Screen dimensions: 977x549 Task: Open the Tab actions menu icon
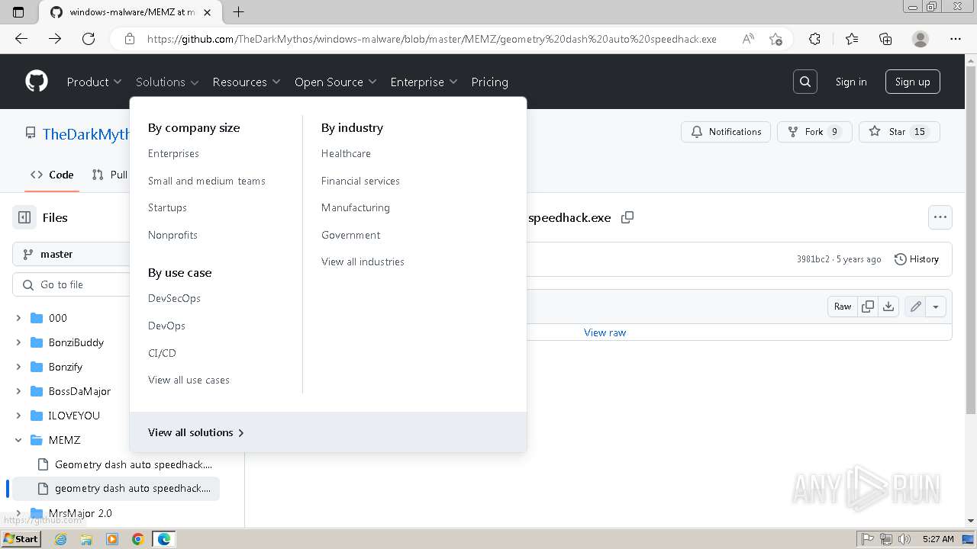click(x=18, y=12)
